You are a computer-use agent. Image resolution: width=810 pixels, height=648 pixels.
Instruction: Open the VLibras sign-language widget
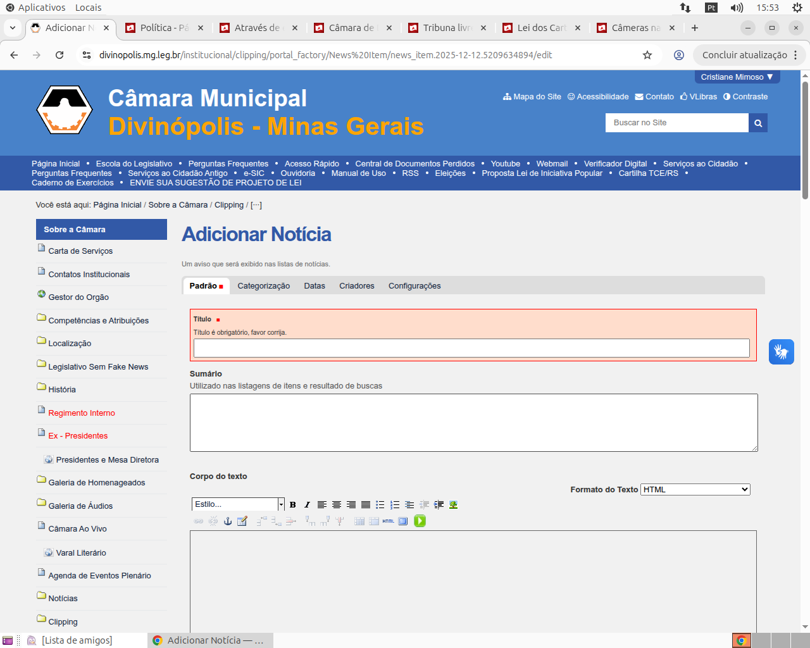pos(781,352)
